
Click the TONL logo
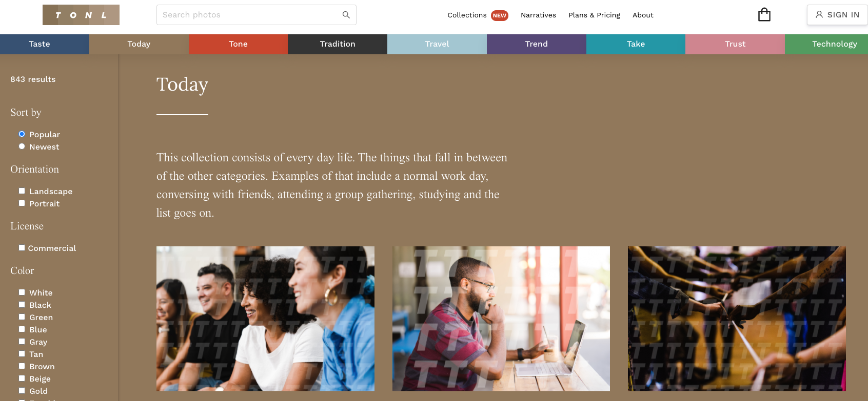(x=81, y=15)
